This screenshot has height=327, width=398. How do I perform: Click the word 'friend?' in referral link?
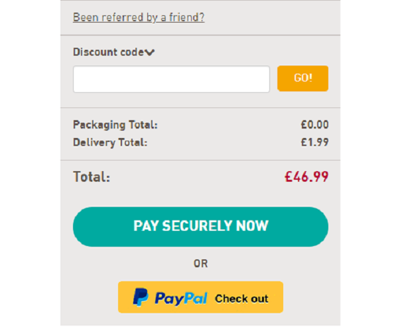pos(187,17)
